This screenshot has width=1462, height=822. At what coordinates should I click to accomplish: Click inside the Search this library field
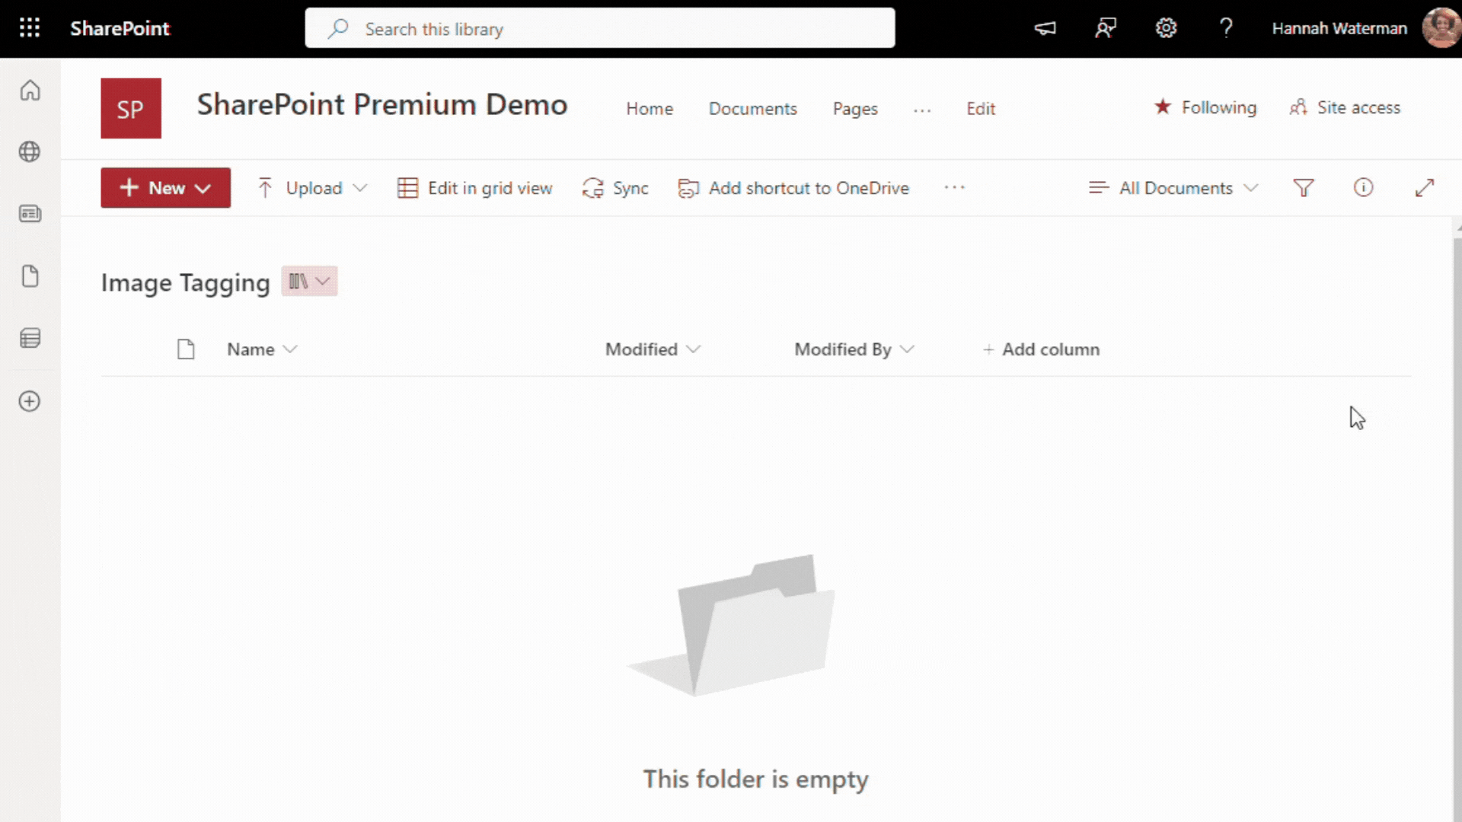click(x=599, y=28)
